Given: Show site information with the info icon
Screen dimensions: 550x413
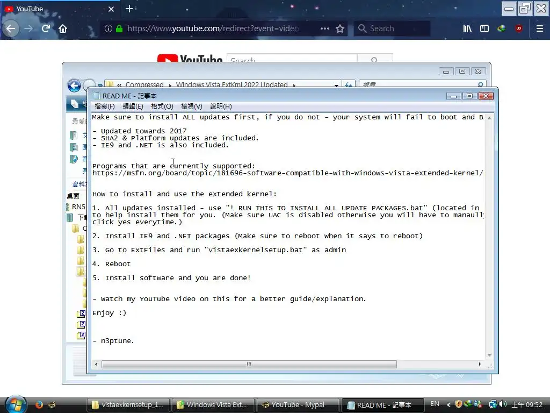Looking at the screenshot, I should (108, 29).
